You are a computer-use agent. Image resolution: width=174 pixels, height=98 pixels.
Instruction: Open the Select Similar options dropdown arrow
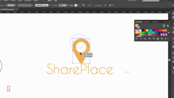coord(113,5)
